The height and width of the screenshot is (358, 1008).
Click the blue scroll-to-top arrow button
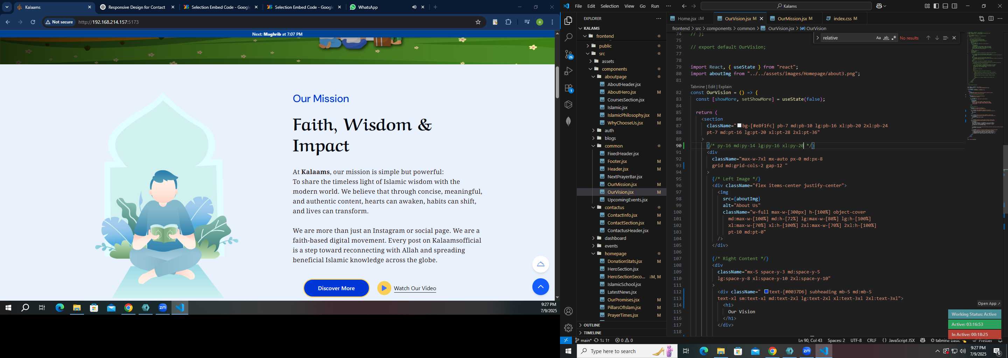click(540, 287)
